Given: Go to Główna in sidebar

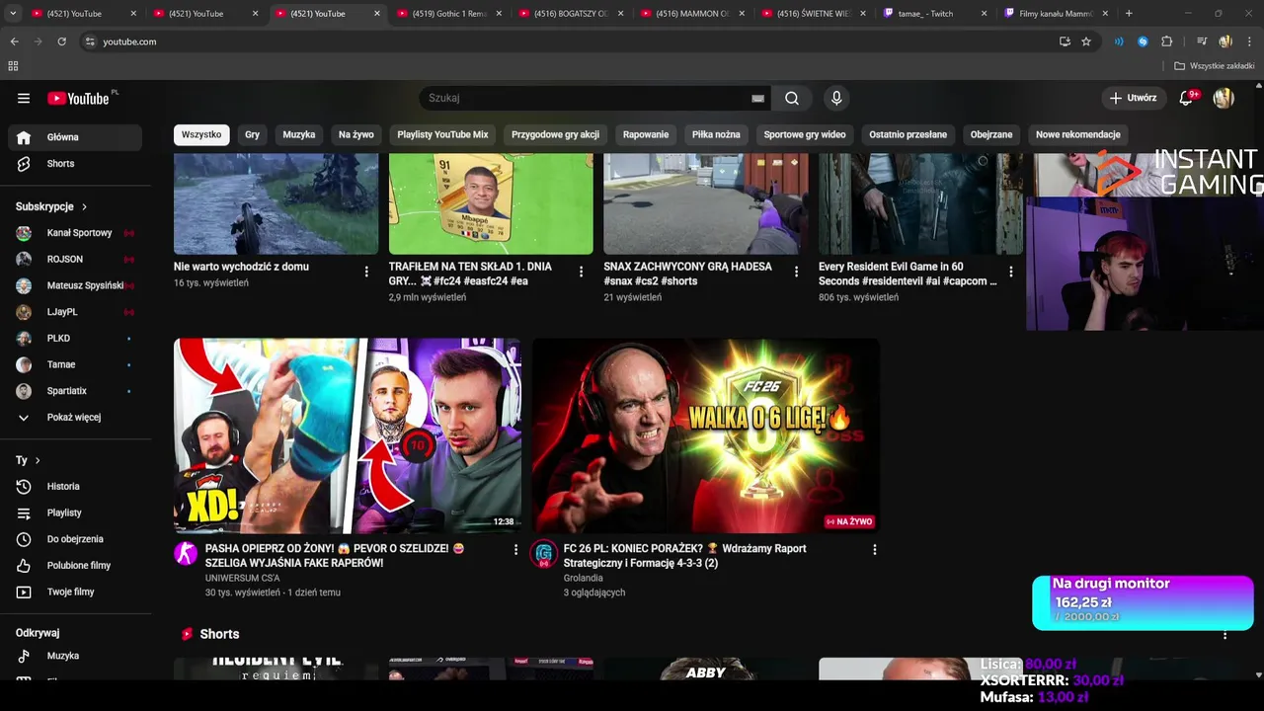Looking at the screenshot, I should click(75, 137).
